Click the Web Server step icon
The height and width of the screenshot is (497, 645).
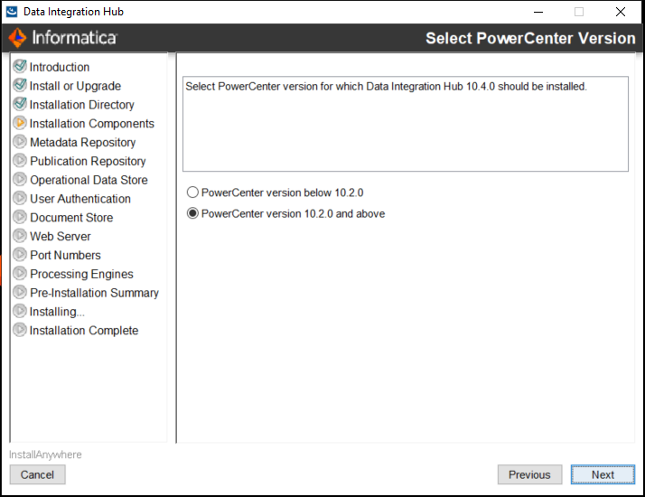click(20, 236)
